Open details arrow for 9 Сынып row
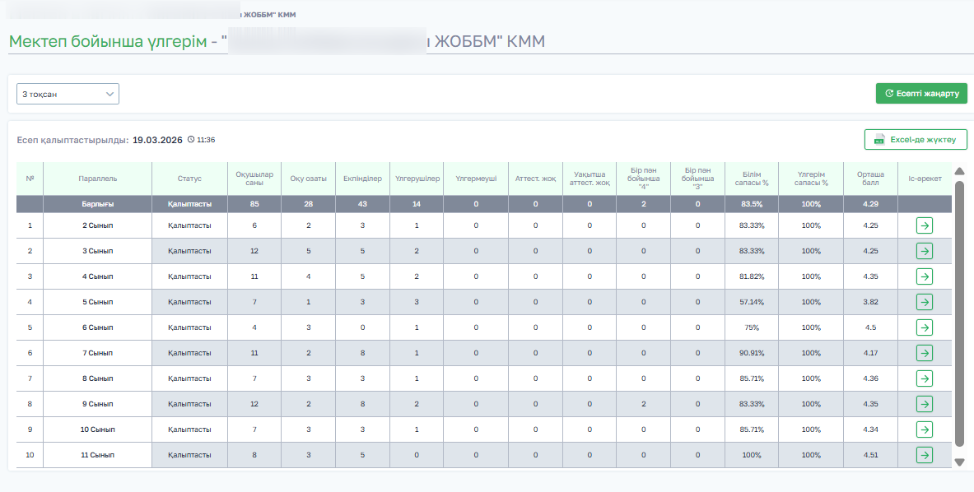Image resolution: width=974 pixels, height=492 pixels. point(925,404)
